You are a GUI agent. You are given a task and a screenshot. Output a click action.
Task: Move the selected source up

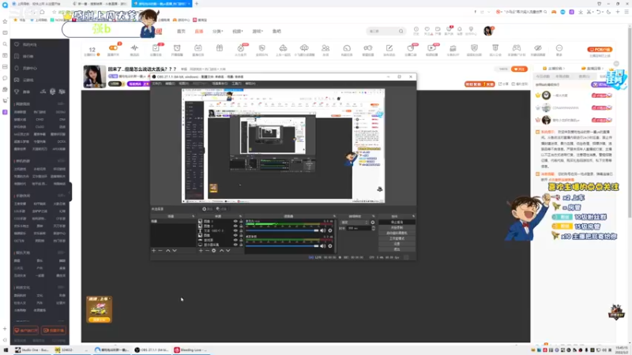point(222,250)
